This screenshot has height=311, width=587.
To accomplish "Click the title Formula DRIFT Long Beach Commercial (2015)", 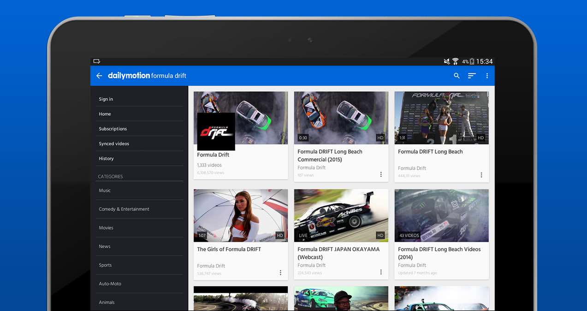I will pyautogui.click(x=330, y=155).
